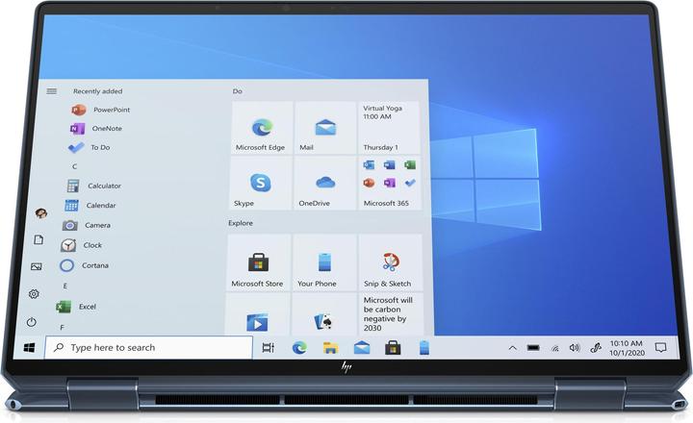Show hidden icons chevron in tray
The width and height of the screenshot is (693, 423).
(512, 348)
